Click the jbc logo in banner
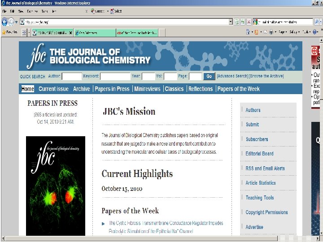Image resolution: width=323 pixels, height=242 pixels. [x=36, y=56]
